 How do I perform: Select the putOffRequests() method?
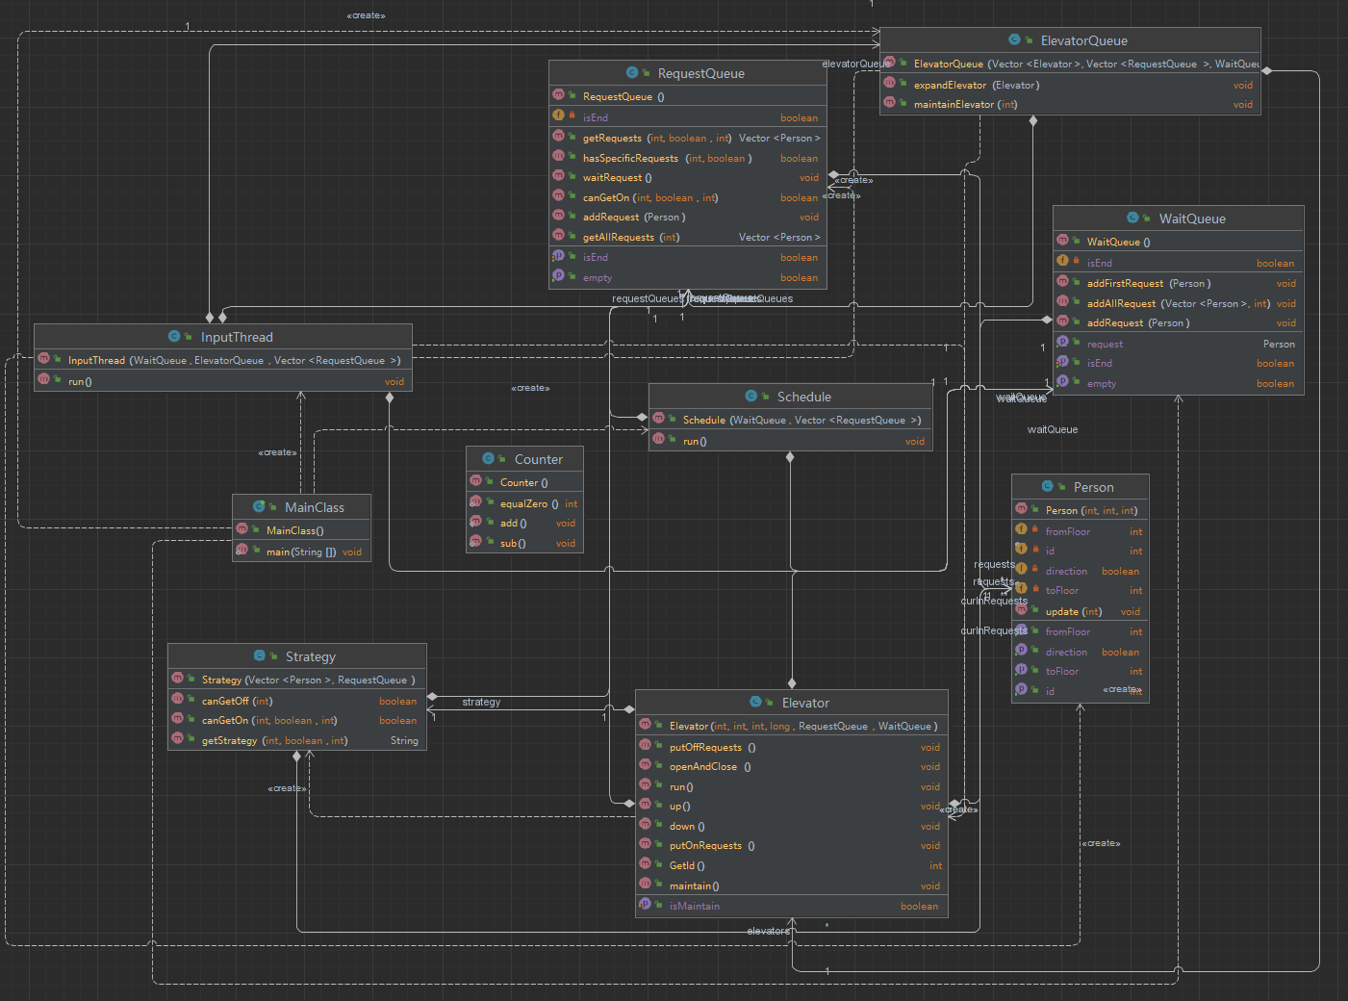point(792,747)
